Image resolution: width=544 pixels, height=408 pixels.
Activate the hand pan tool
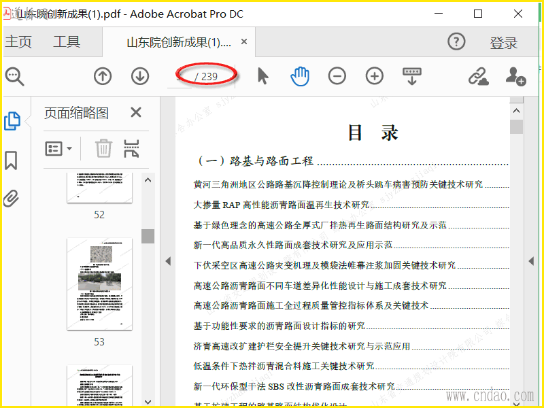coord(300,76)
